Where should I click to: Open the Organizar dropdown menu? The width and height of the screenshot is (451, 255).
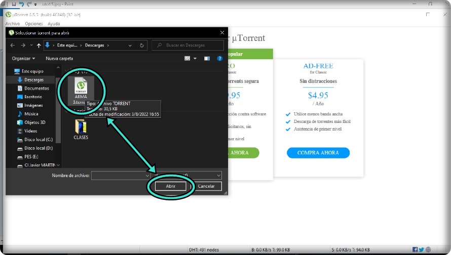[x=23, y=59]
